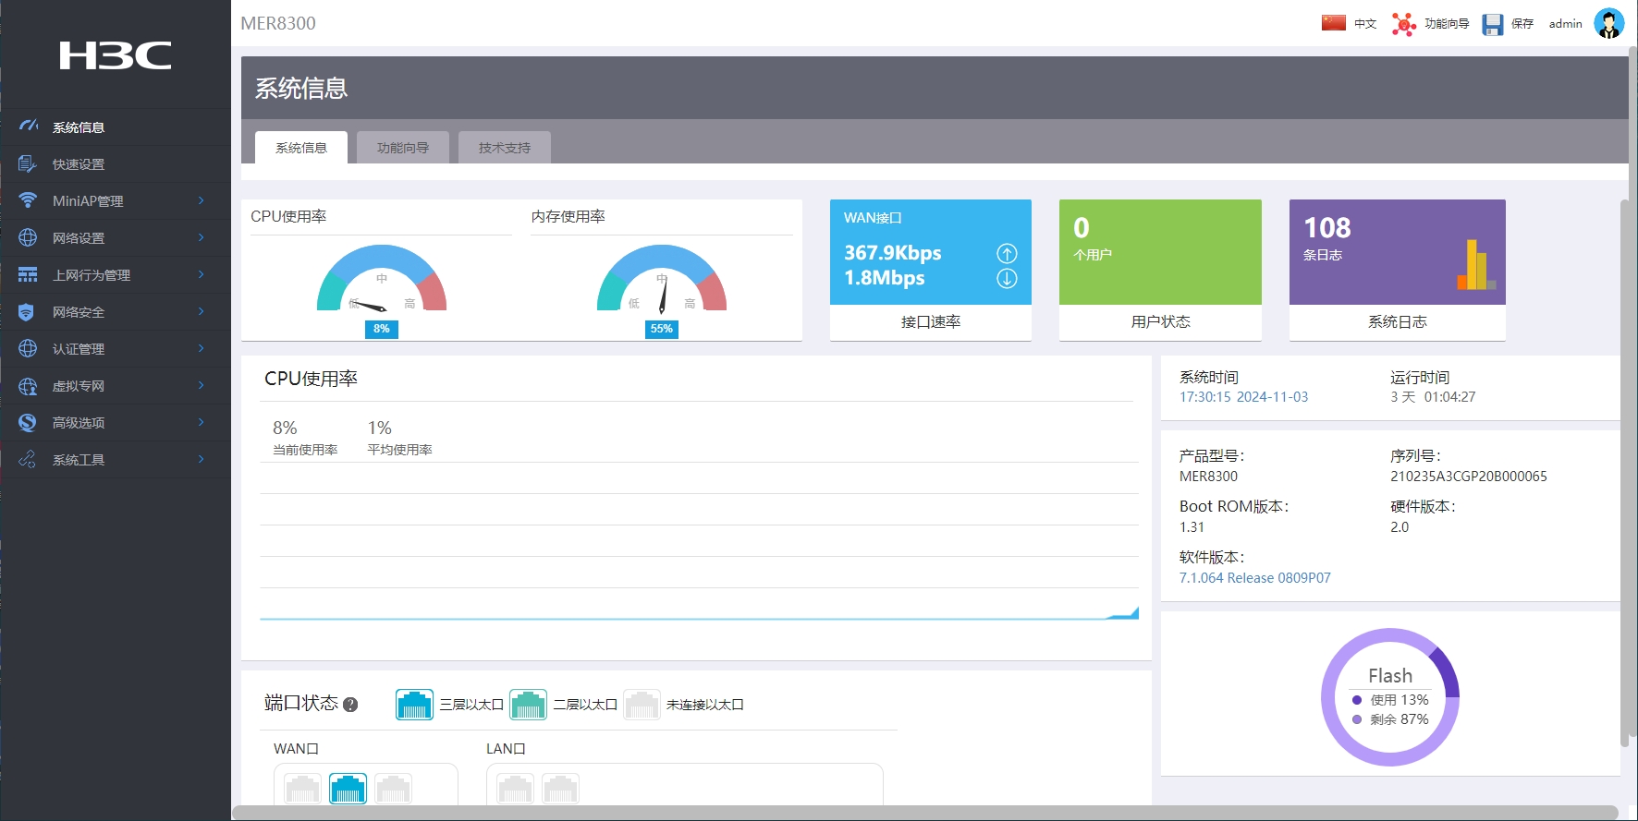
Task: Click the MiniAP管理 wifi icon
Action: pyautogui.click(x=28, y=200)
